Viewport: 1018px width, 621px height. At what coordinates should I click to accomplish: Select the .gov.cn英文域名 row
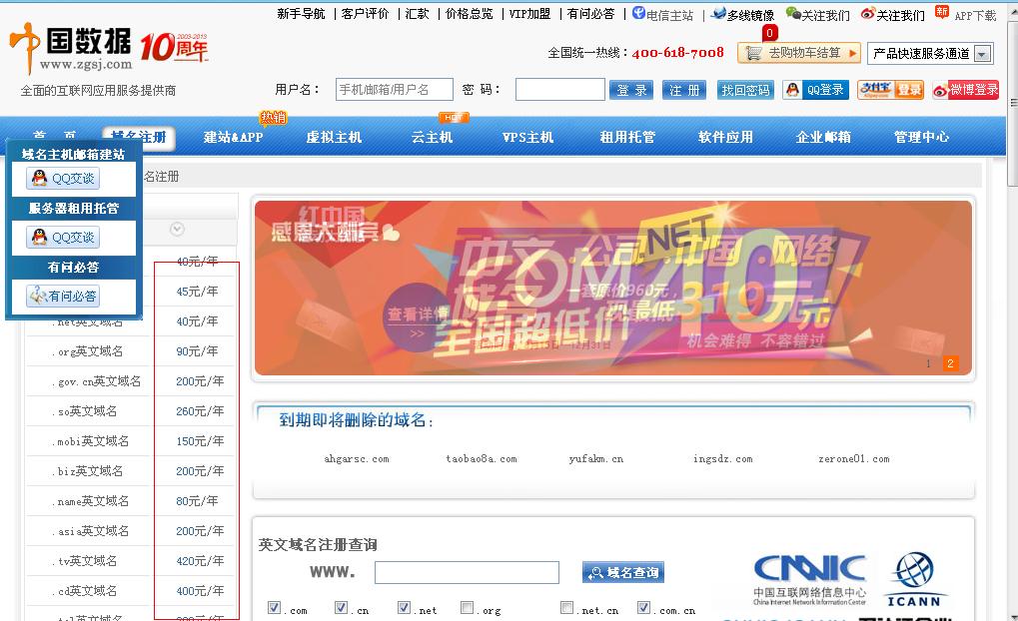point(130,381)
